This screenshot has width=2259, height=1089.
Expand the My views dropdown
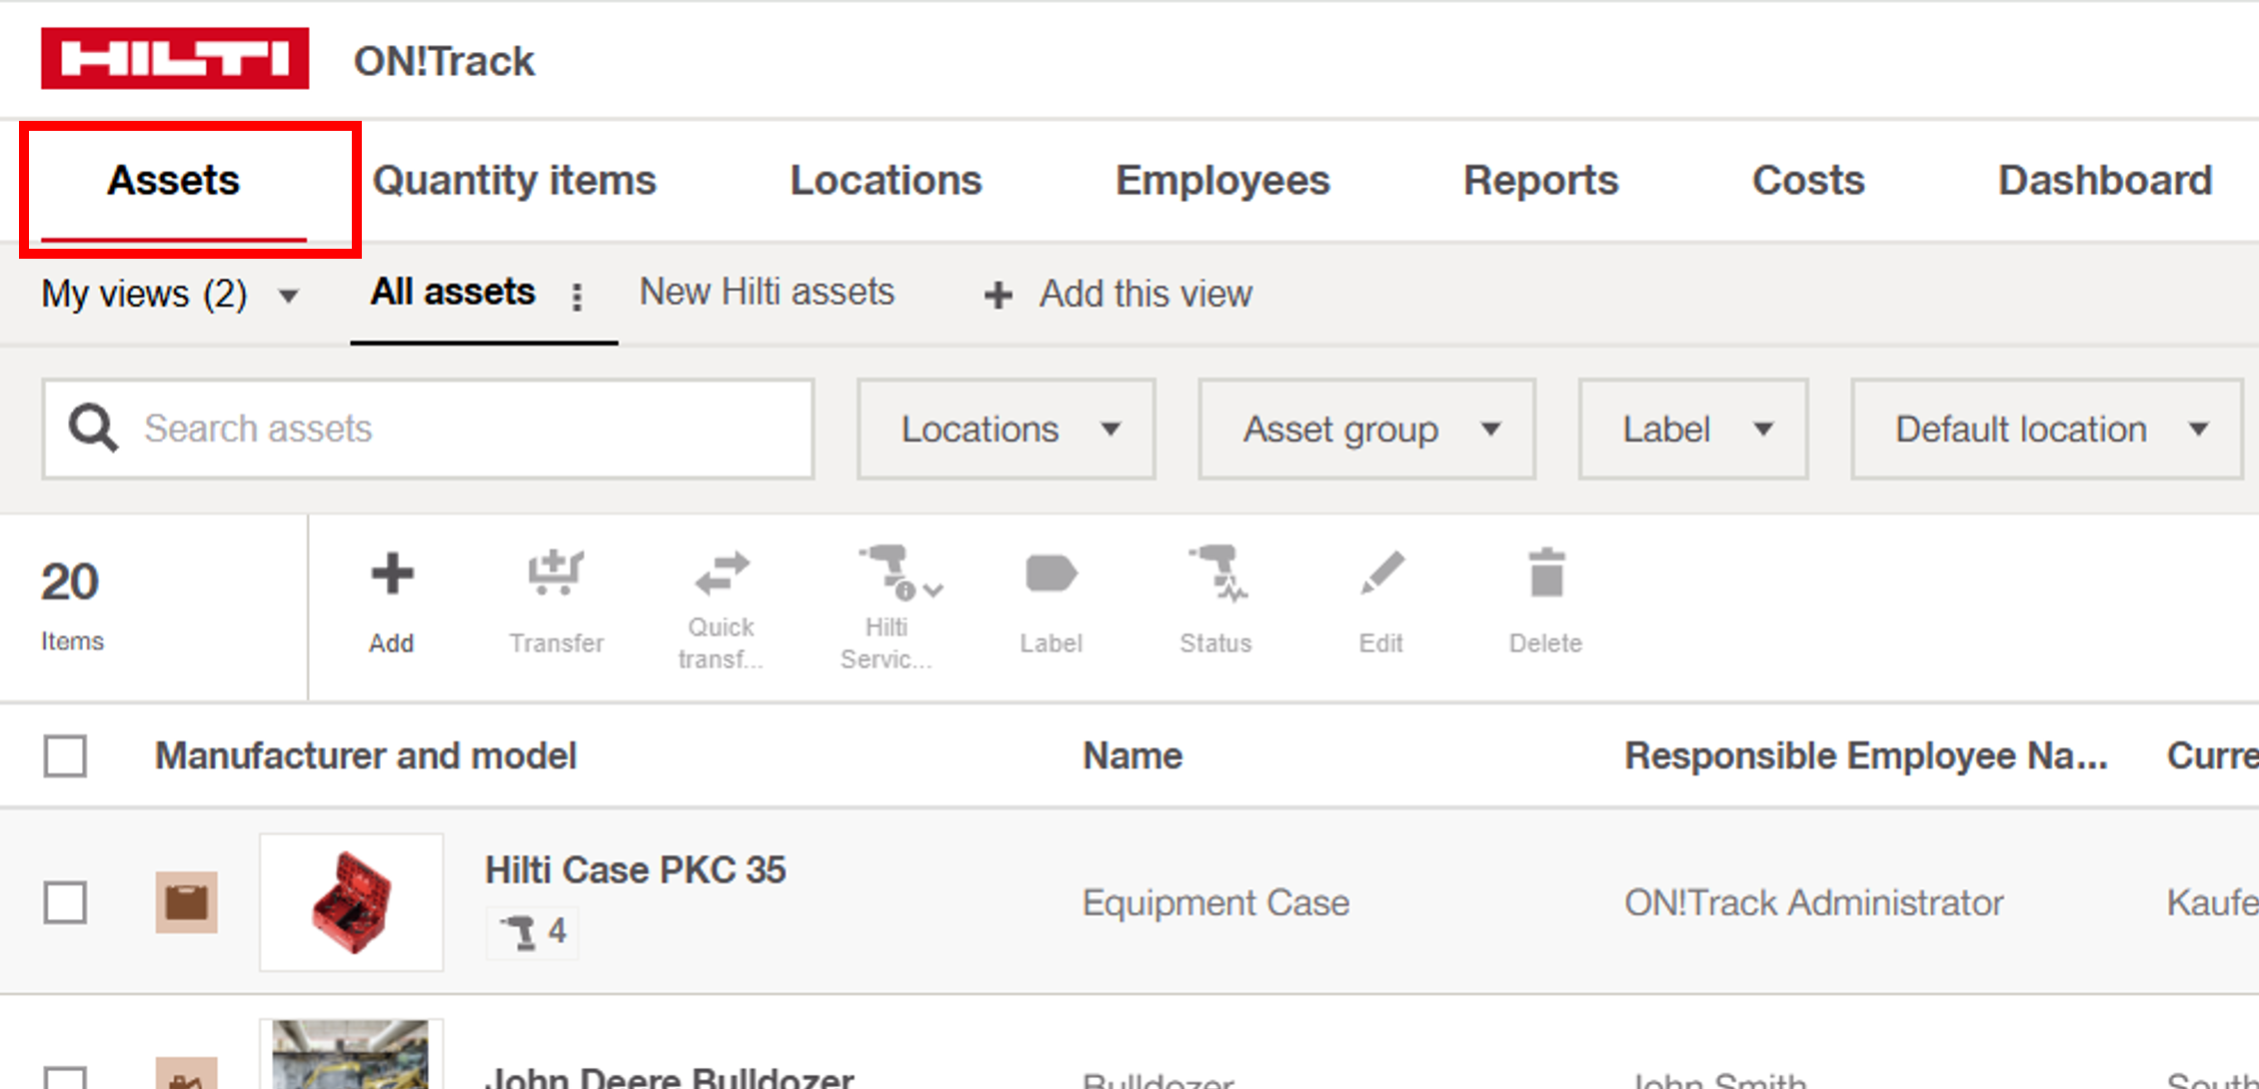tap(170, 295)
